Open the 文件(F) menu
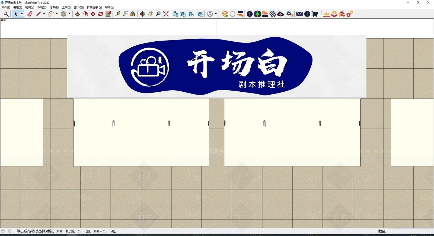Image resolution: width=434 pixels, height=236 pixels. (x=6, y=7)
